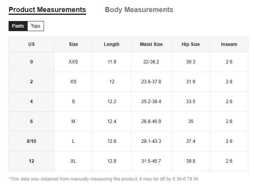Switch to the Body Measurements tab

pyautogui.click(x=139, y=10)
